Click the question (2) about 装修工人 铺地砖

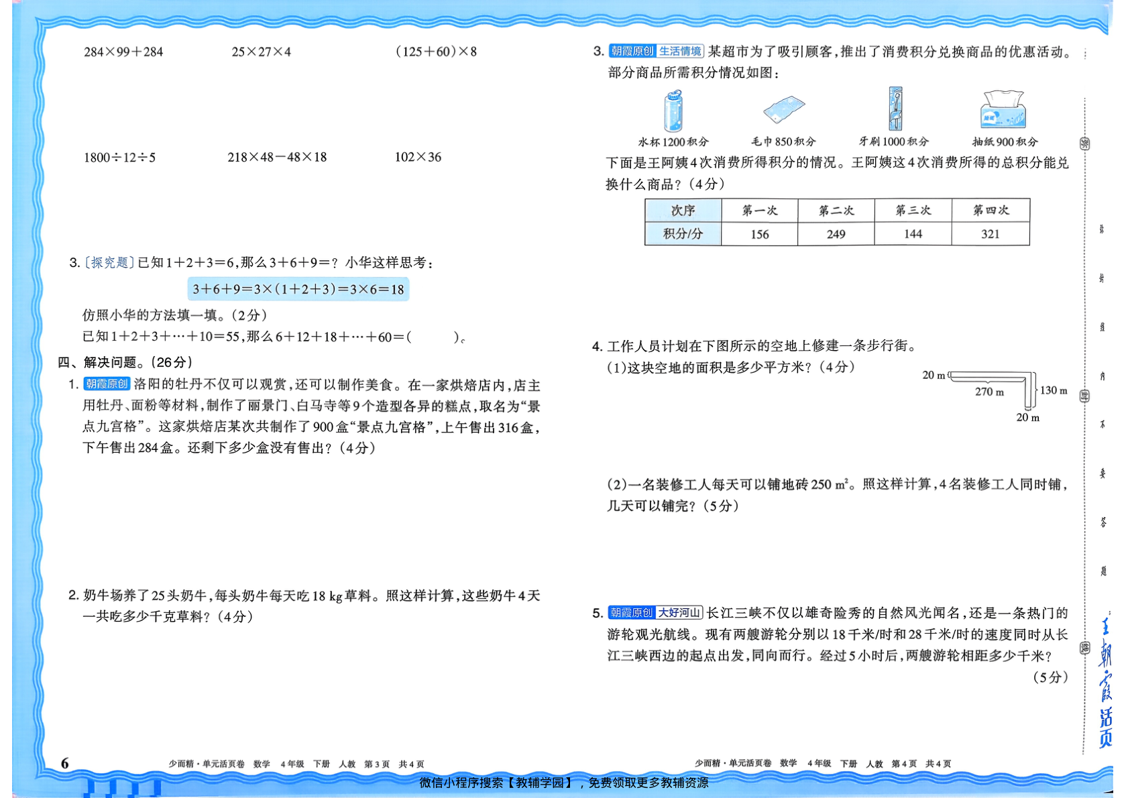pos(836,495)
